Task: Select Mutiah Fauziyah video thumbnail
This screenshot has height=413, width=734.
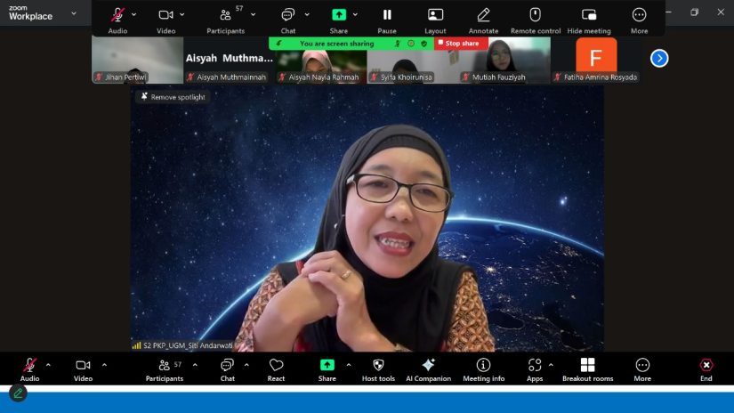Action: (504, 61)
